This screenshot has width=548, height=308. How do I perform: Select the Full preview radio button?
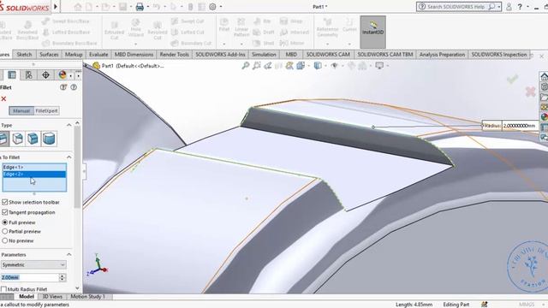tap(5, 222)
